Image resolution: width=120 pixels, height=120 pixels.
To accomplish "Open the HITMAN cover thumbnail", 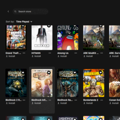I will coord(42,37).
